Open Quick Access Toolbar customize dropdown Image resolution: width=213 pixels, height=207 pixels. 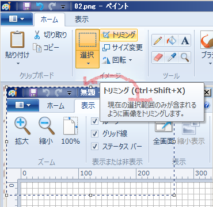click(x=63, y=7)
